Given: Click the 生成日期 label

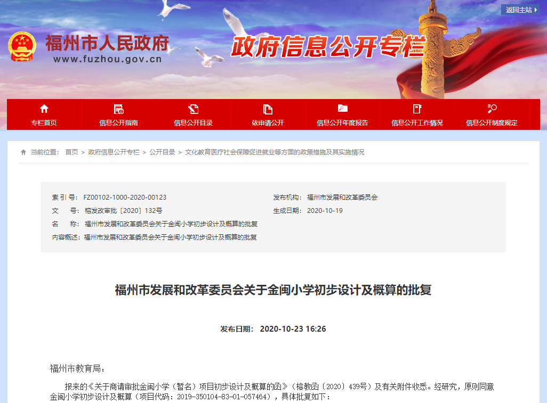Looking at the screenshot, I should pos(287,211).
